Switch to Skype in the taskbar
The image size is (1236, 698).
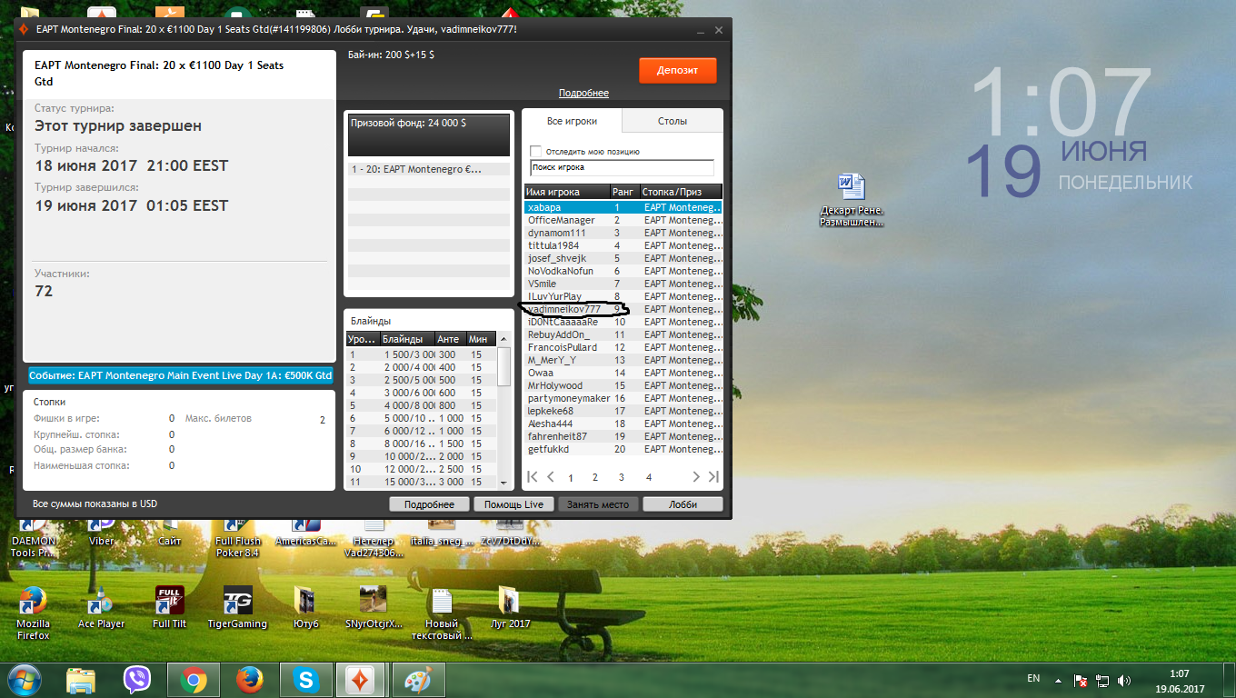(x=305, y=680)
